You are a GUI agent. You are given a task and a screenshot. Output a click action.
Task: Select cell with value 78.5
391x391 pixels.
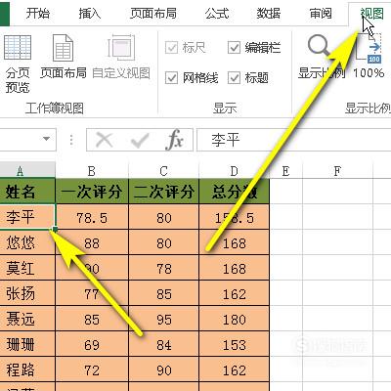92,217
